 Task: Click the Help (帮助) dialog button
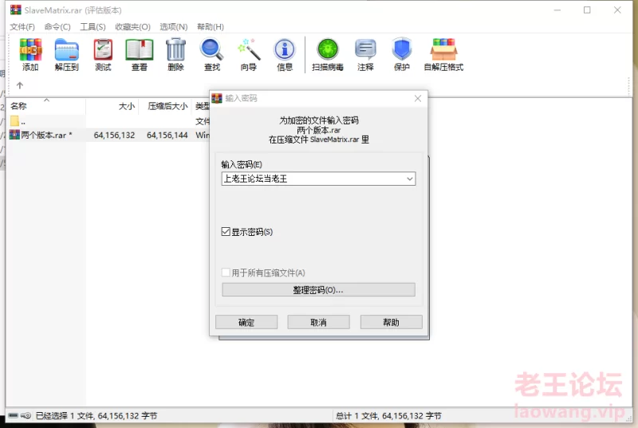tap(391, 322)
